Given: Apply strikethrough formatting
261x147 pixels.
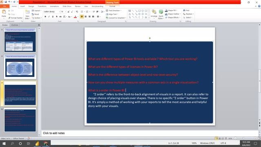Looking at the screenshot, I should tap(60, 17).
